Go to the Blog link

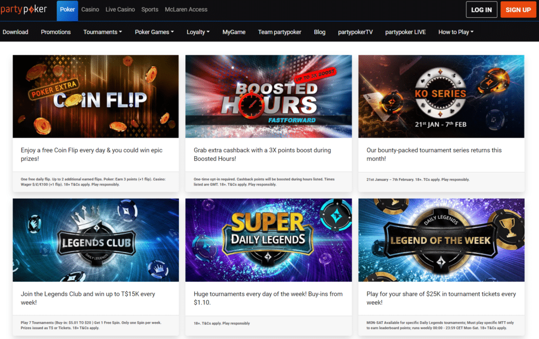pyautogui.click(x=320, y=32)
